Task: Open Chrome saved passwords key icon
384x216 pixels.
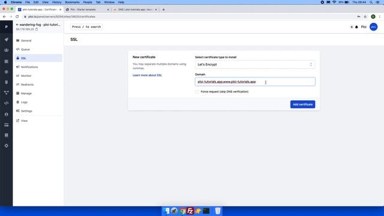Action: (359, 17)
